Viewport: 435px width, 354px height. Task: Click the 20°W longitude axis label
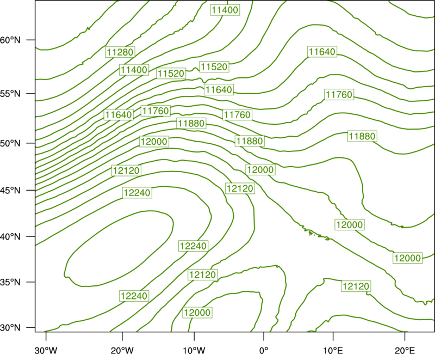pos(122,350)
